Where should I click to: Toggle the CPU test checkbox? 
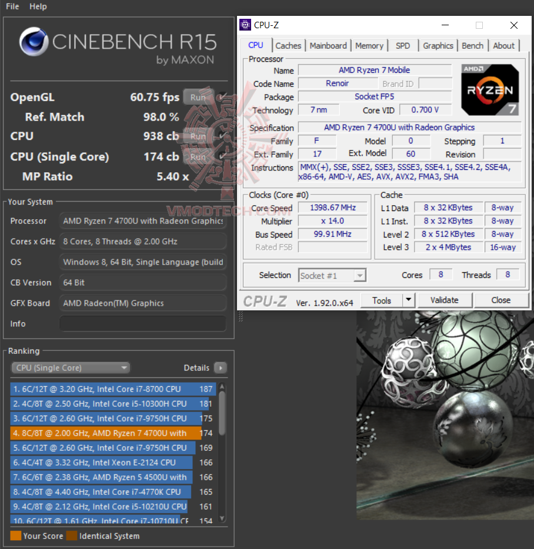(x=222, y=136)
